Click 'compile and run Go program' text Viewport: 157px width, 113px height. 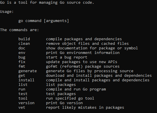point(76,89)
